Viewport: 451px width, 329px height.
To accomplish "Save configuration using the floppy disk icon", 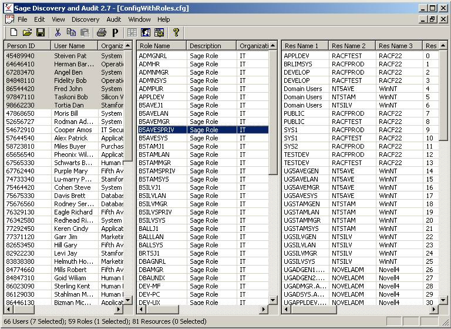I will pyautogui.click(x=41, y=32).
